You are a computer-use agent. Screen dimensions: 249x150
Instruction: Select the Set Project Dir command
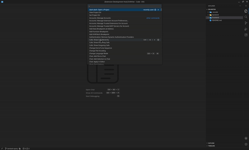(x=125, y=15)
